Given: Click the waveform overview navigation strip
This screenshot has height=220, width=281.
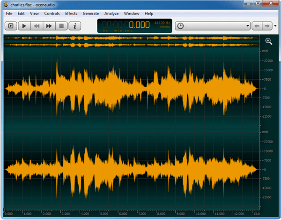Looking at the screenshot, I should tap(131, 41).
